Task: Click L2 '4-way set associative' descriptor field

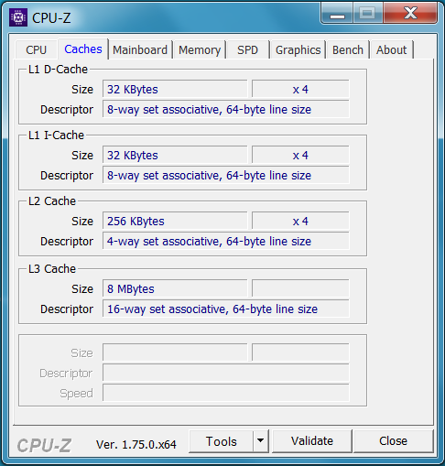Action: (x=226, y=242)
